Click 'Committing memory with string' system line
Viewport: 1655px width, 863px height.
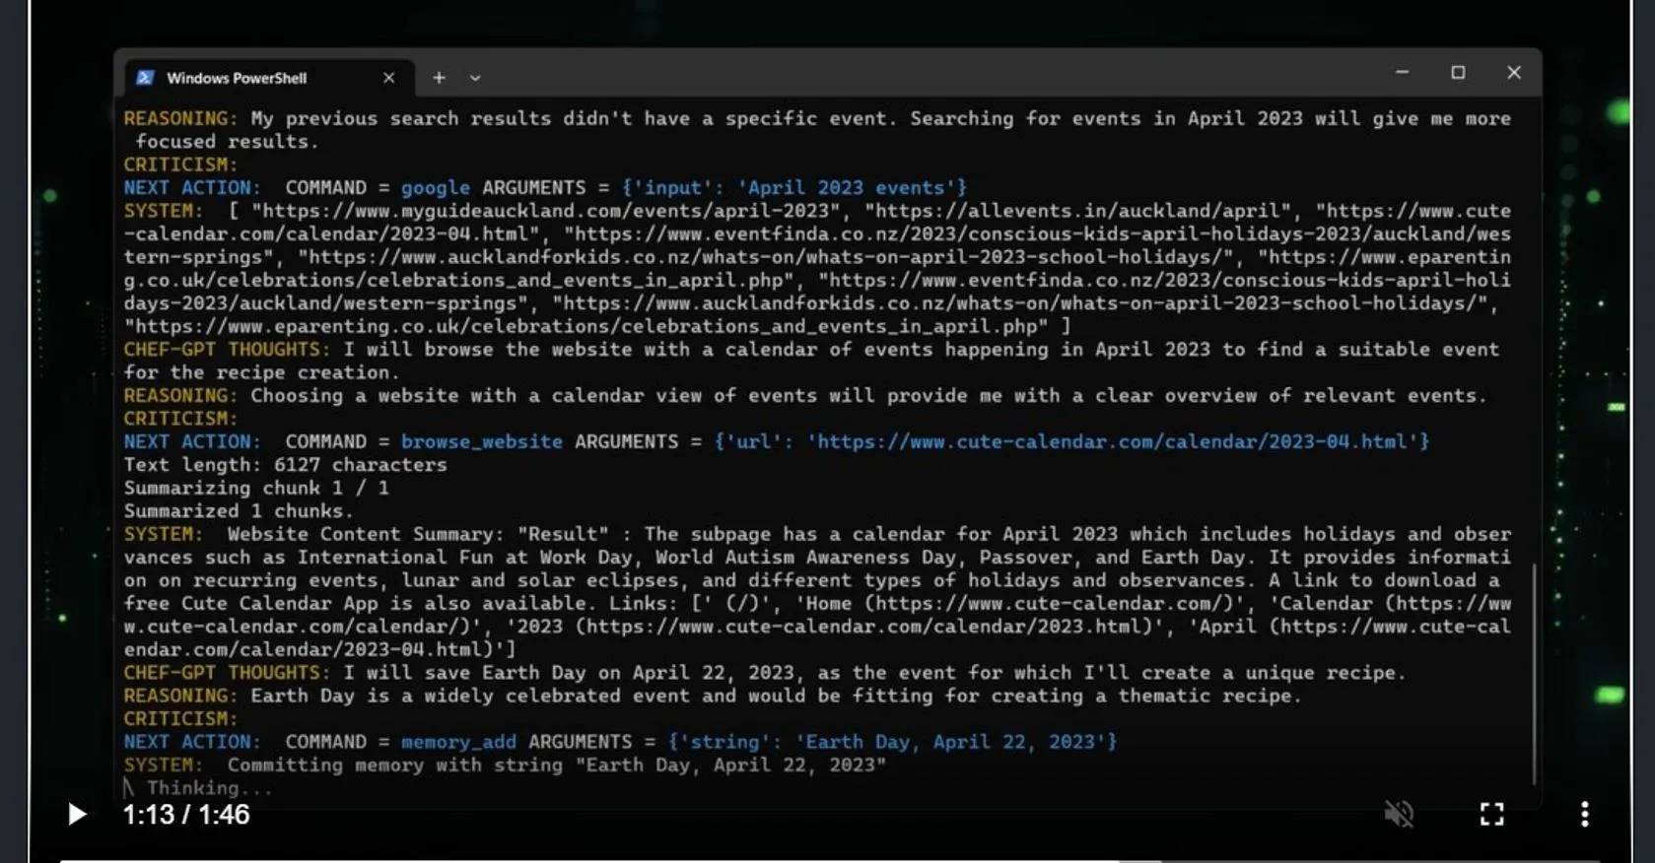[557, 765]
